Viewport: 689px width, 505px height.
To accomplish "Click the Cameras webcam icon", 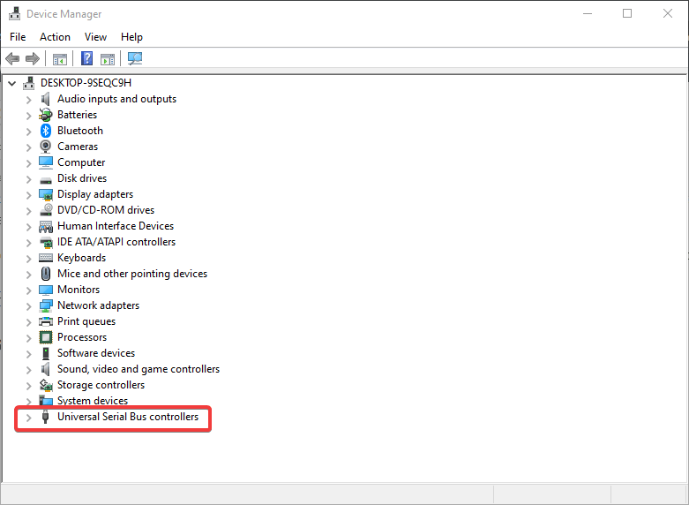I will 46,147.
